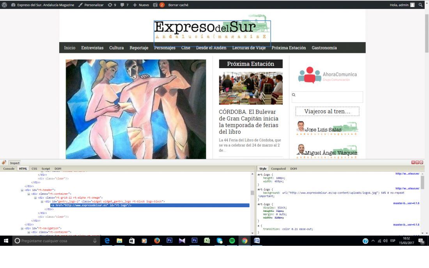Open Spotify from the taskbar

(x=232, y=241)
